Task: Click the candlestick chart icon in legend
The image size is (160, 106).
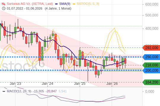Action: coord(3,4)
